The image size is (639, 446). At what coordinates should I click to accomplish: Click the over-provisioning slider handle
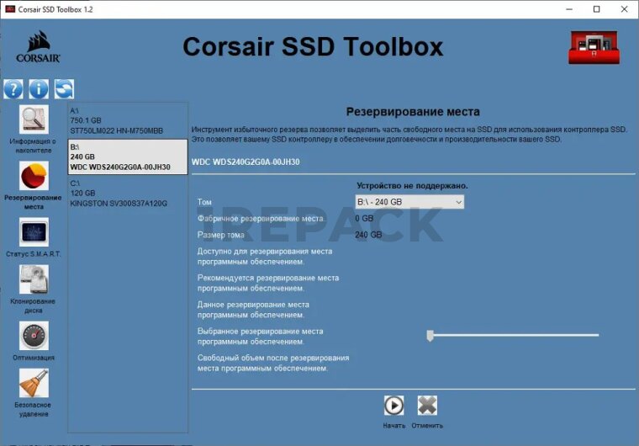[x=430, y=335]
